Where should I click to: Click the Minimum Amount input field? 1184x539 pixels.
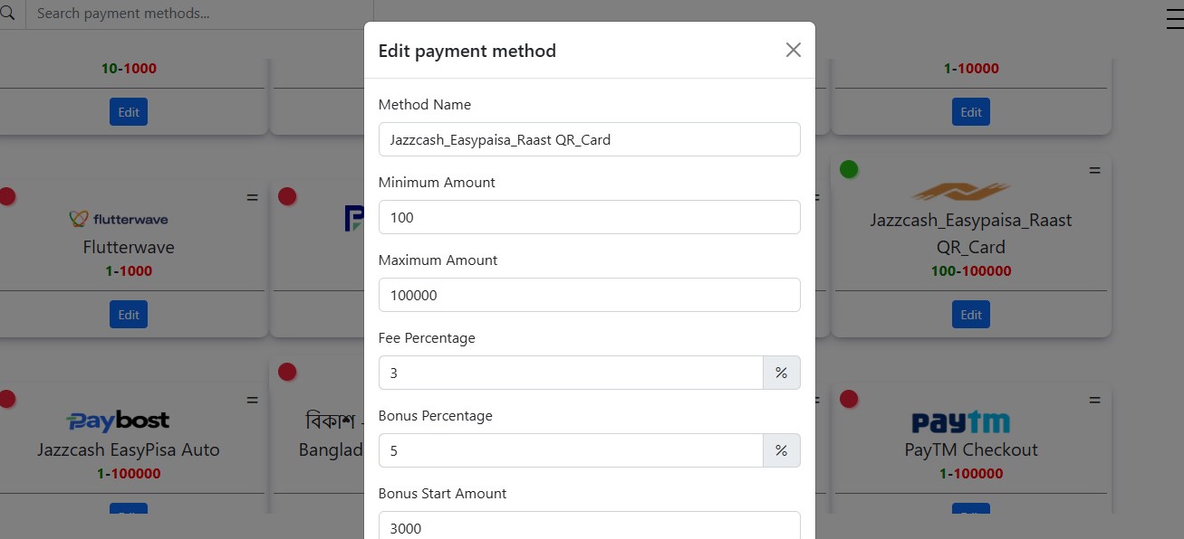pos(589,217)
